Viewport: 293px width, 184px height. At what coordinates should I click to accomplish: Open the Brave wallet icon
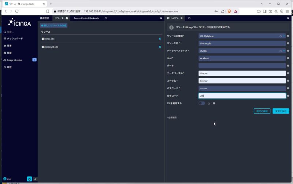270,11
